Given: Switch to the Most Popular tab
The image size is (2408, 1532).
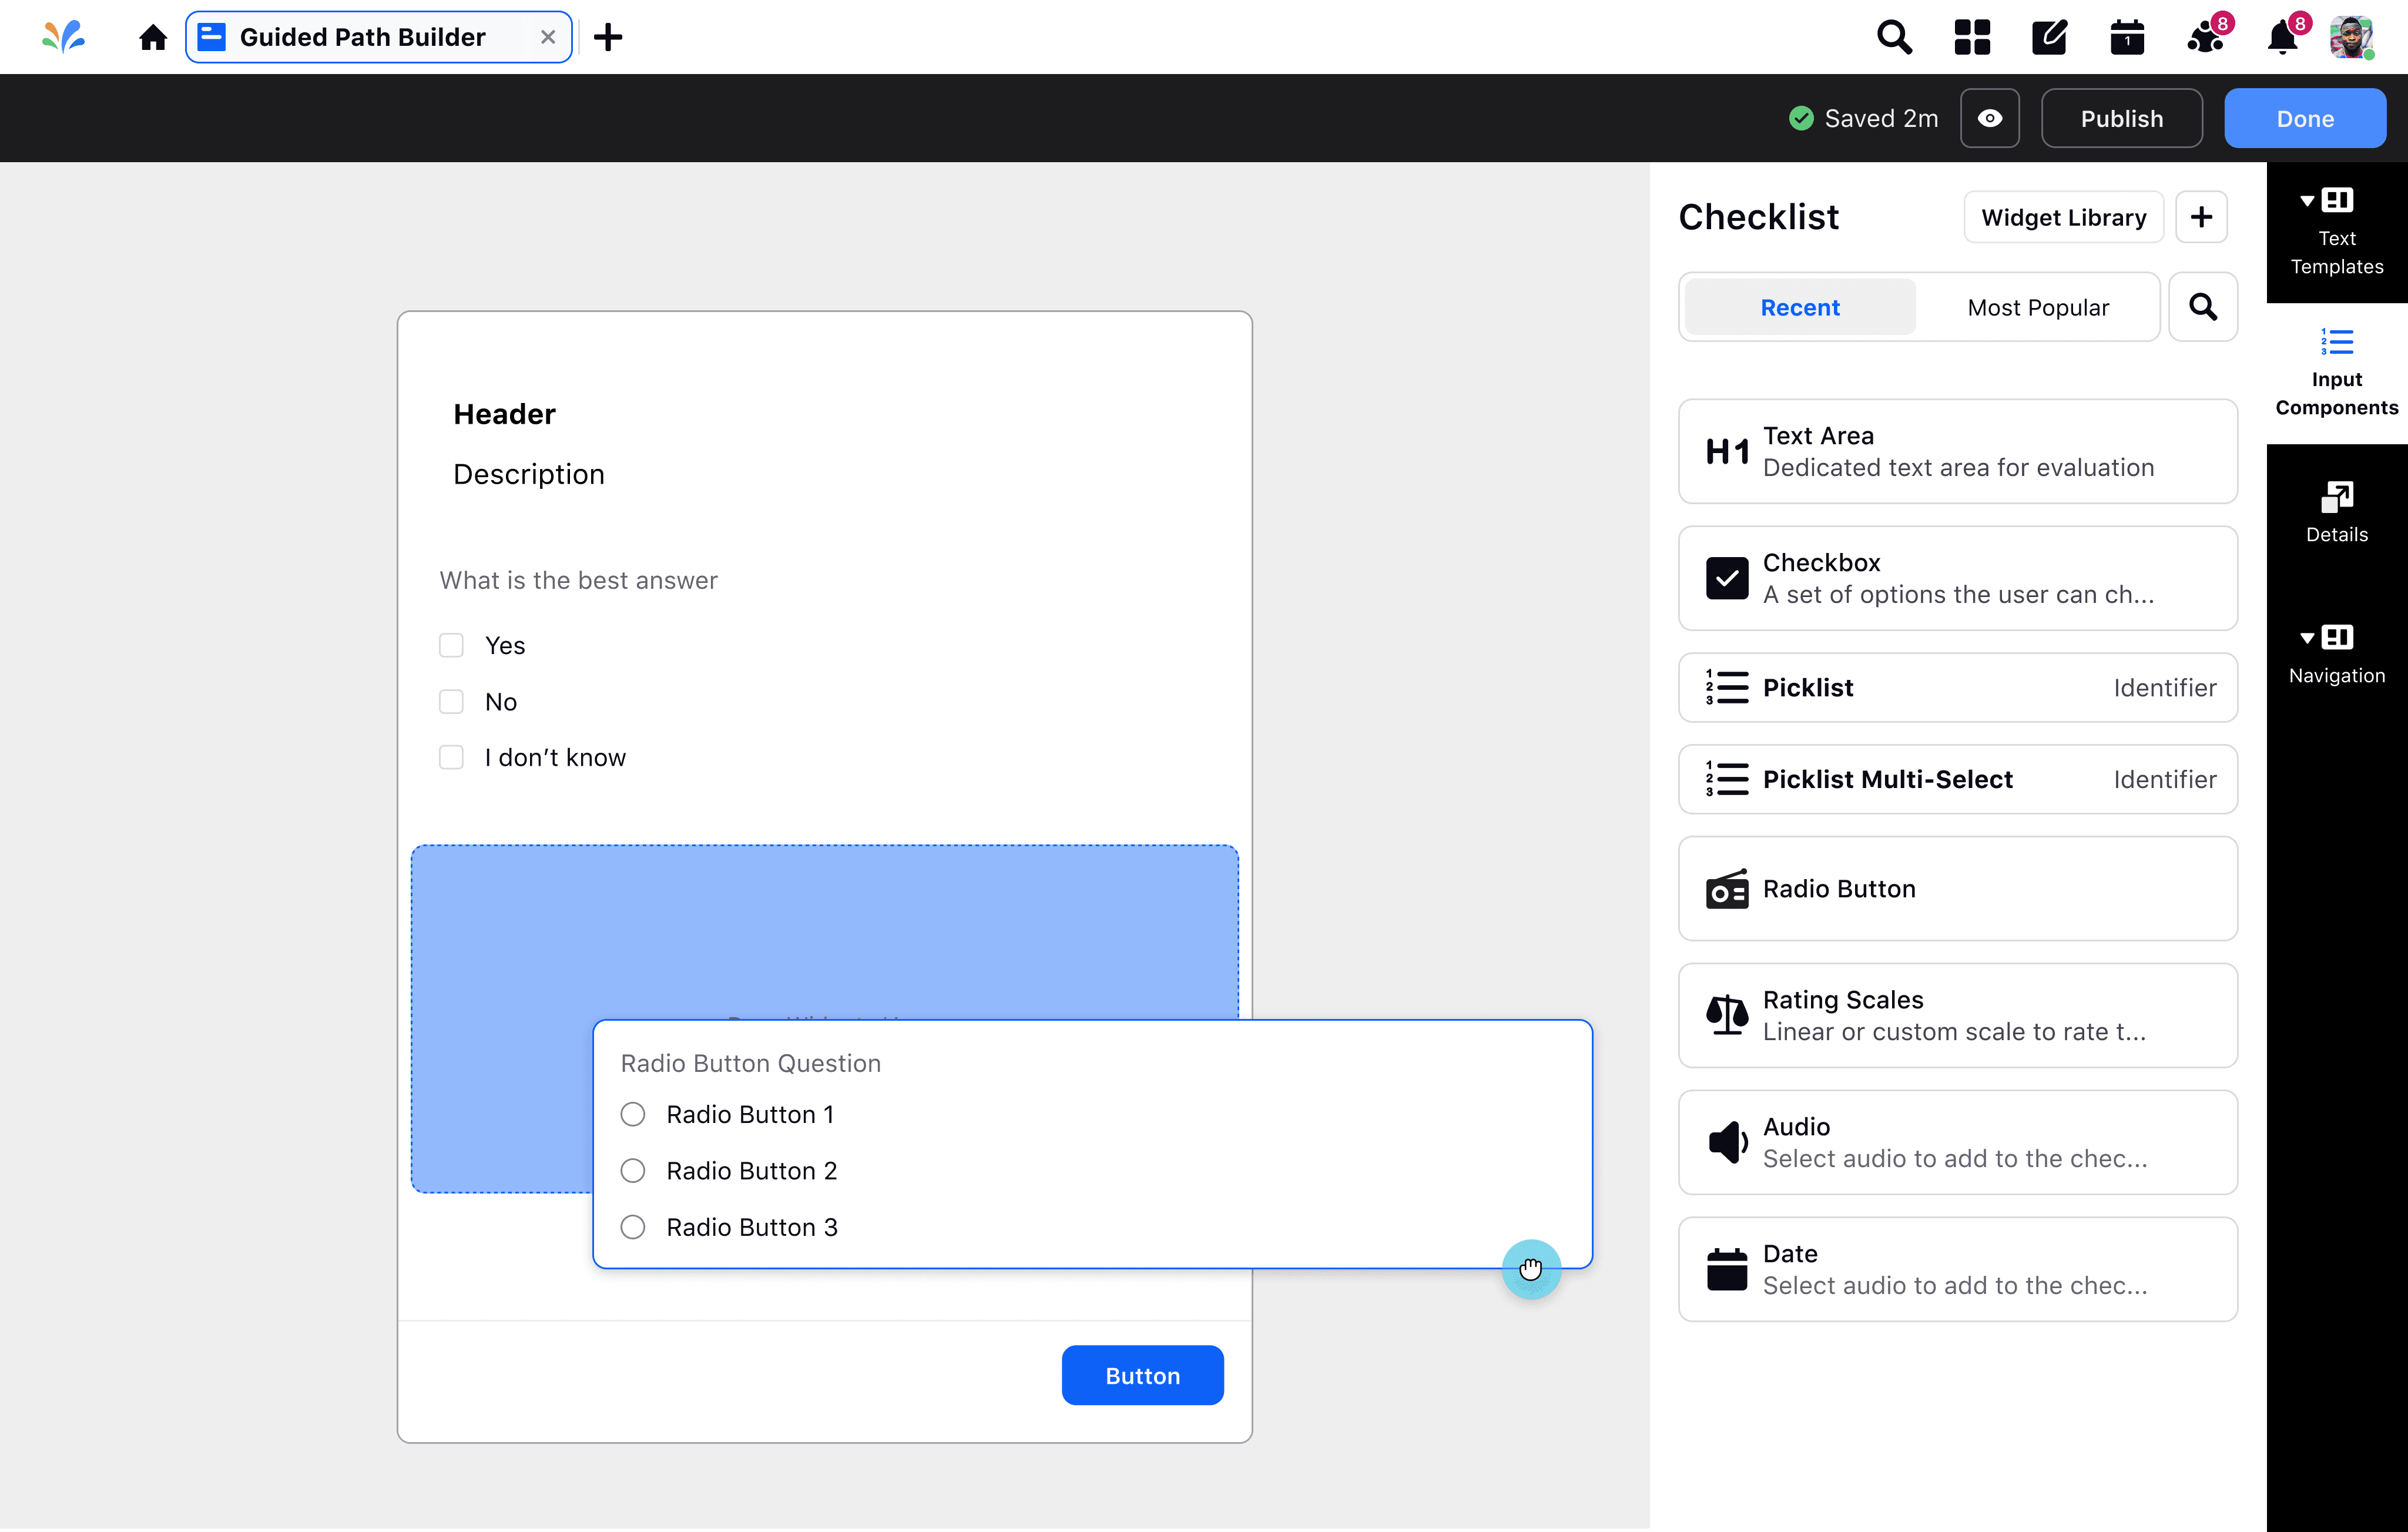Looking at the screenshot, I should coord(2037,307).
